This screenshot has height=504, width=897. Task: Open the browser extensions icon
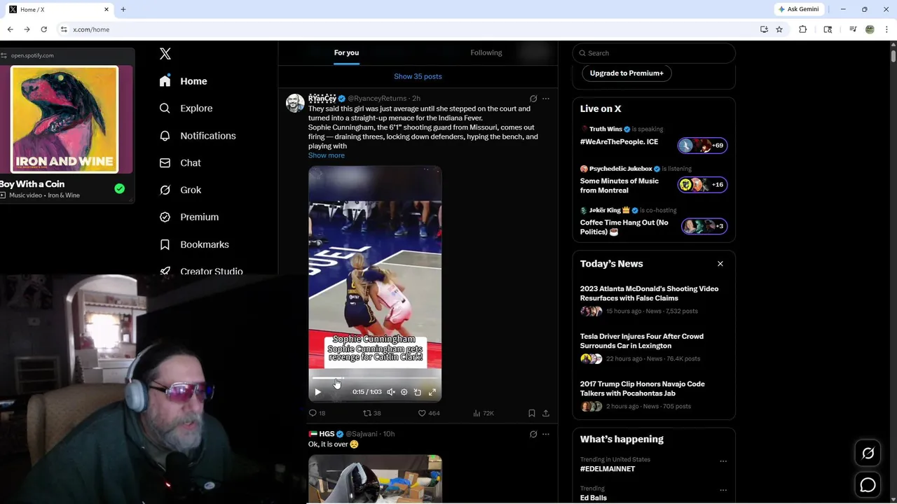[x=803, y=29]
